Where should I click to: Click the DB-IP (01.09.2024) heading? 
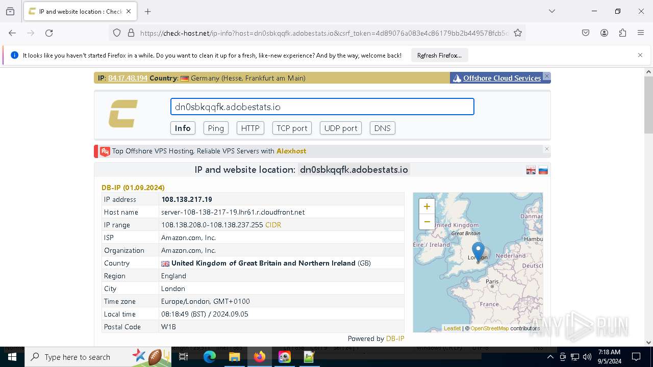point(133,188)
